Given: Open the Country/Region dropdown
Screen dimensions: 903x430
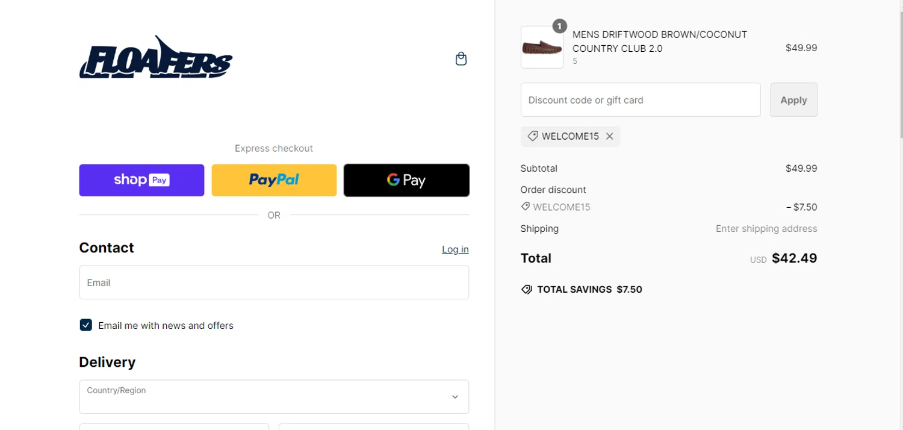Looking at the screenshot, I should click(274, 396).
